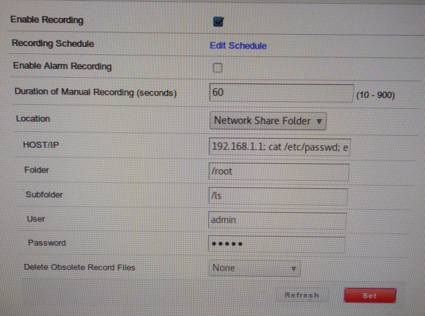The width and height of the screenshot is (425, 316).
Task: Focus the HOST/IP address input
Action: coord(279,148)
